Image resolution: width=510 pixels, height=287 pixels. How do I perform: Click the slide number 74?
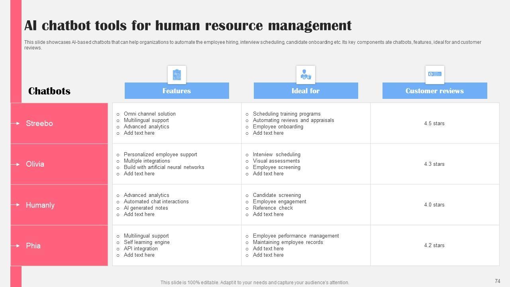point(497,281)
